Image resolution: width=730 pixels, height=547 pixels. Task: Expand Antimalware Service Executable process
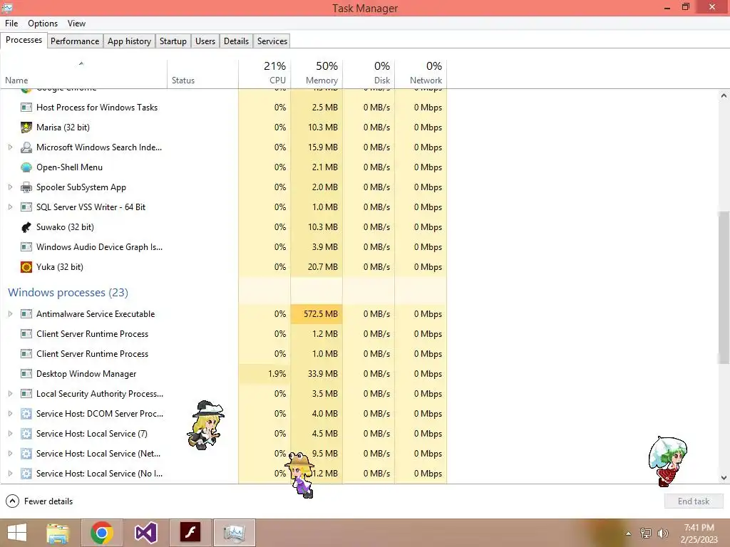click(10, 314)
